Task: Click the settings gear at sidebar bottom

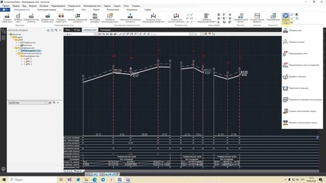Action: [x=4, y=169]
